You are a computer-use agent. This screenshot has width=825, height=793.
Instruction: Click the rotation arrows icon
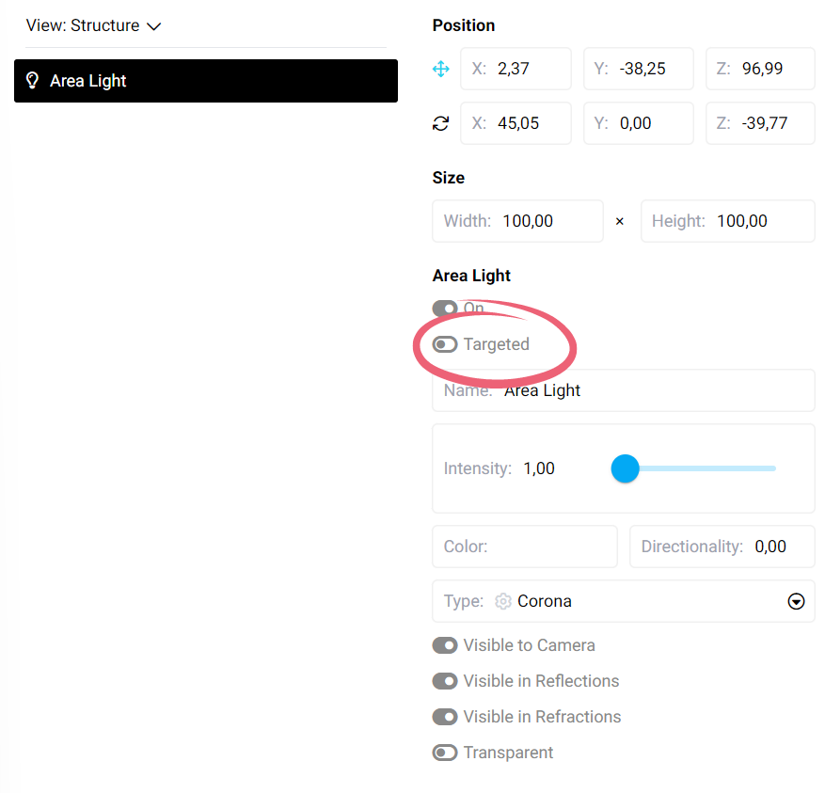tap(441, 123)
